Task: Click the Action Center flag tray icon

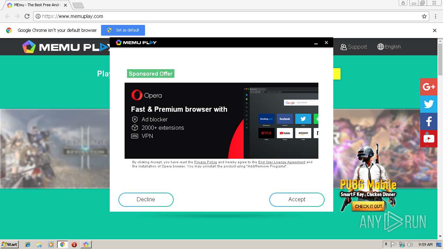Action: 394,245
